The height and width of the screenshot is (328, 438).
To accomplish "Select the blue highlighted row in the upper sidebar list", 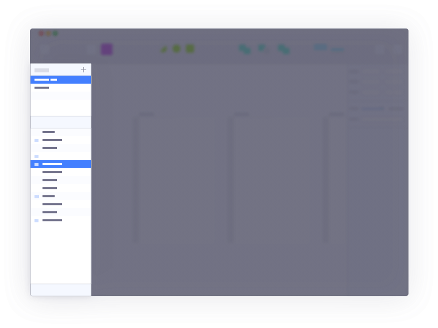I will click(60, 80).
